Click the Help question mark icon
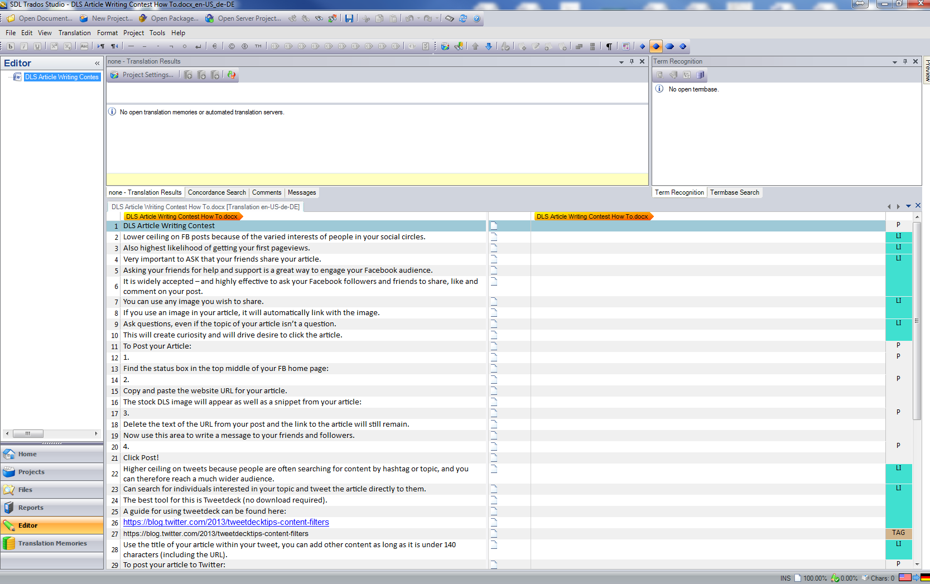 [x=476, y=18]
